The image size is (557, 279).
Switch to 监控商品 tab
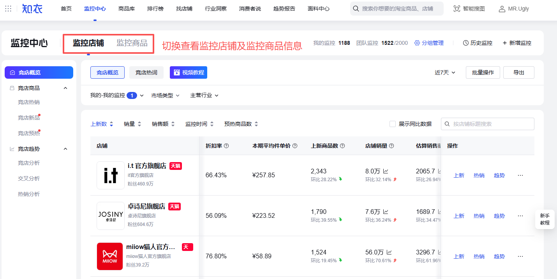132,43
